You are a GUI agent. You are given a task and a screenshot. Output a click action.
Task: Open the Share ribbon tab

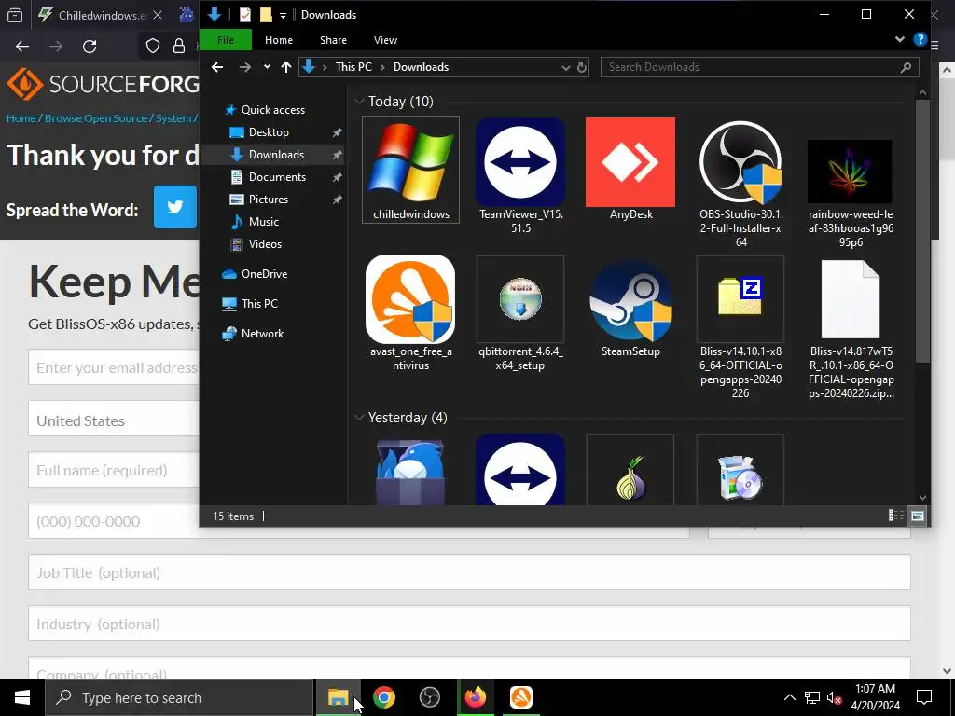click(x=333, y=40)
